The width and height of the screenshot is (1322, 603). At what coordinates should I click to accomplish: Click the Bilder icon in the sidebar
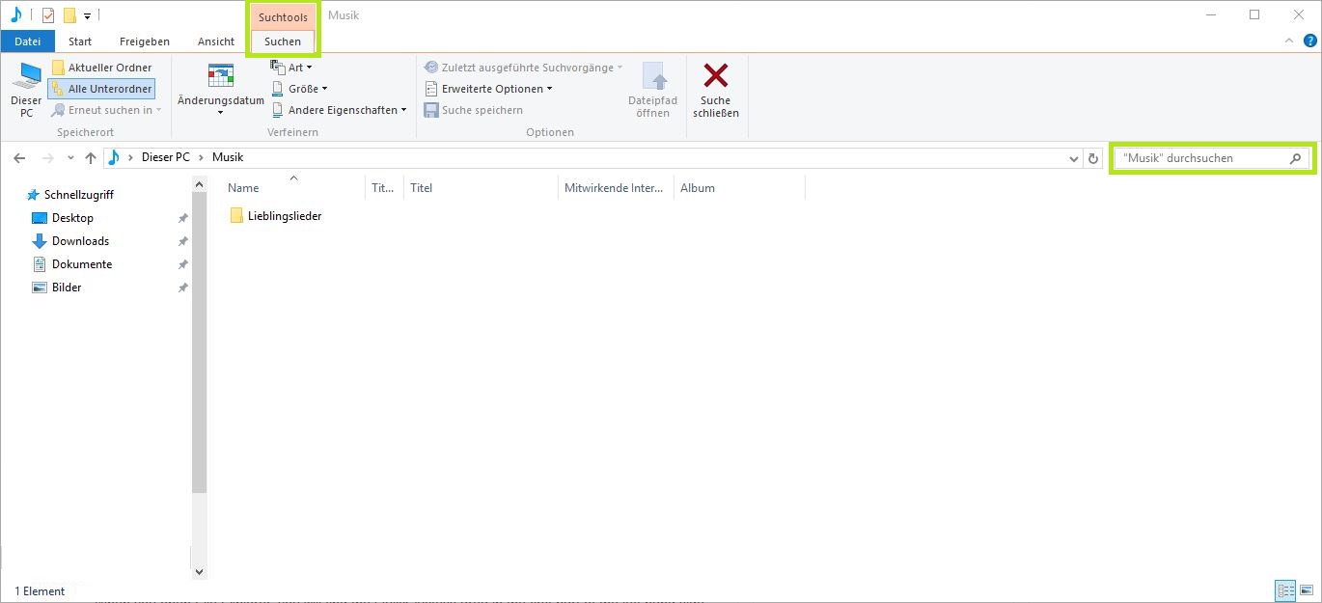(x=40, y=288)
